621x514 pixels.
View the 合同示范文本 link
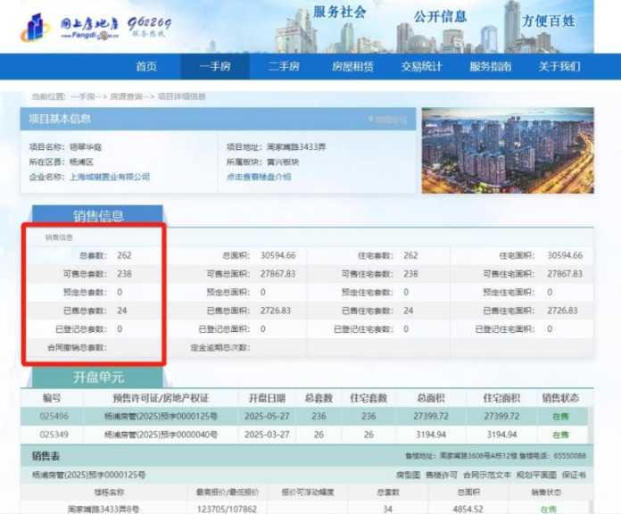[x=485, y=475]
